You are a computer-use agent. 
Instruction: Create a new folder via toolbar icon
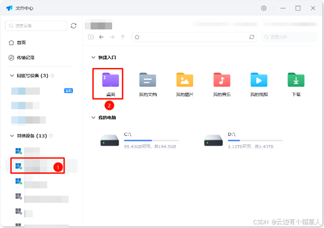91,37
